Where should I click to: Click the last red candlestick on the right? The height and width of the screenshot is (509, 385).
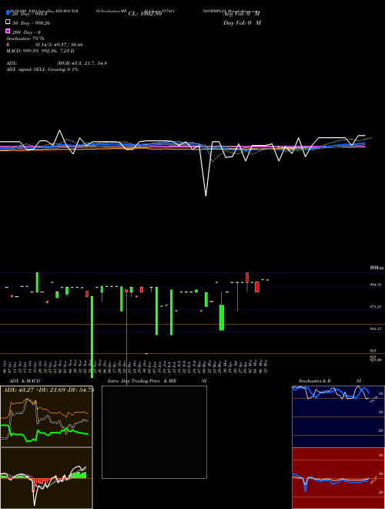[257, 287]
